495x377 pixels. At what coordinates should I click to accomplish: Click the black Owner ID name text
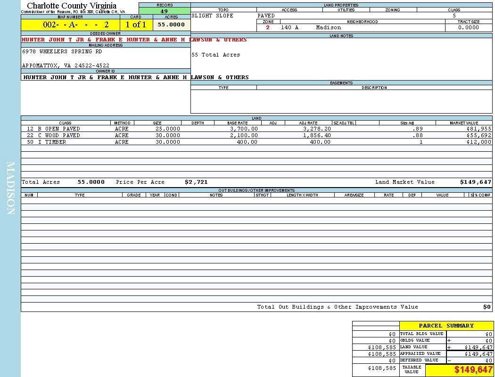(136, 77)
